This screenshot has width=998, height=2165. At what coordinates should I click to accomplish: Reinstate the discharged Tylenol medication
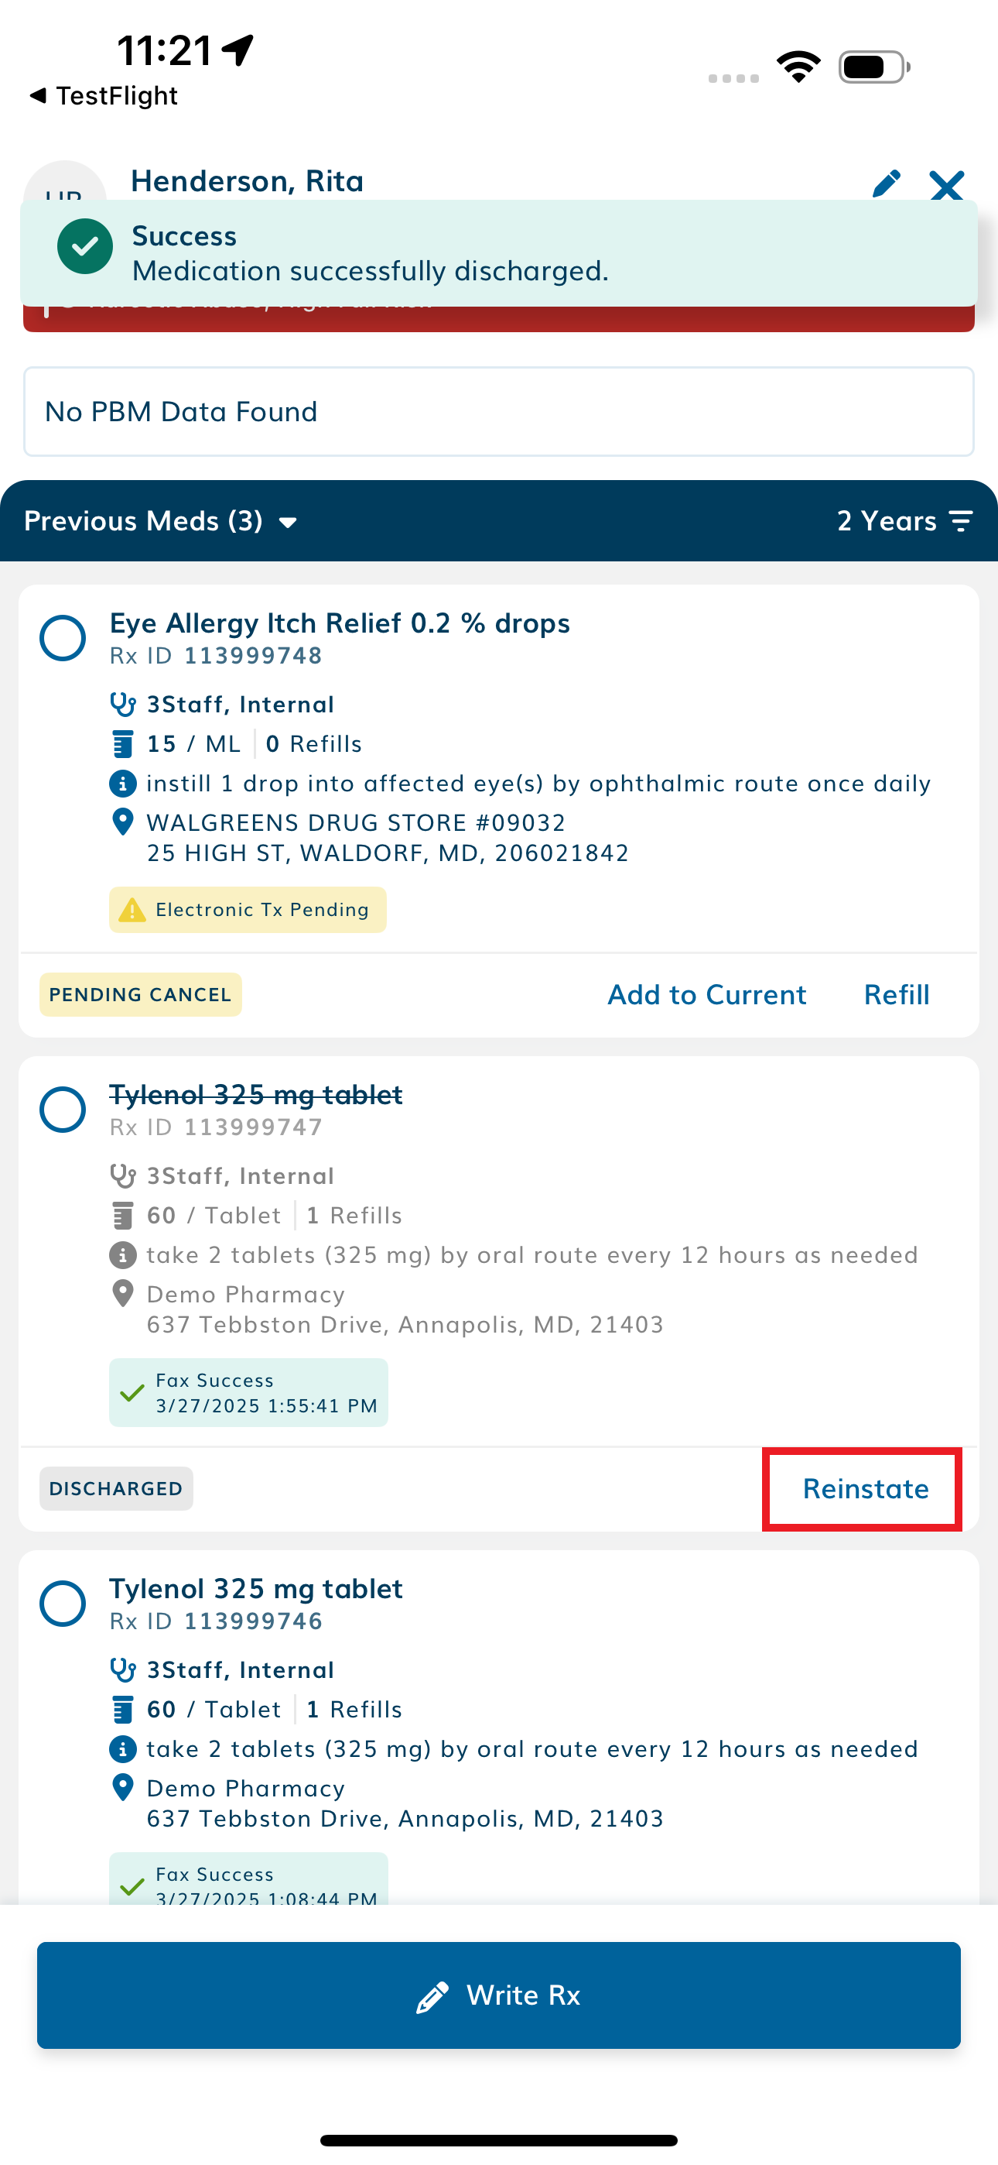(865, 1488)
